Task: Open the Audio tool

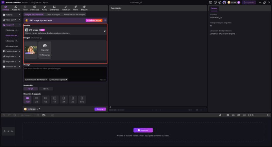Action: point(45,8)
